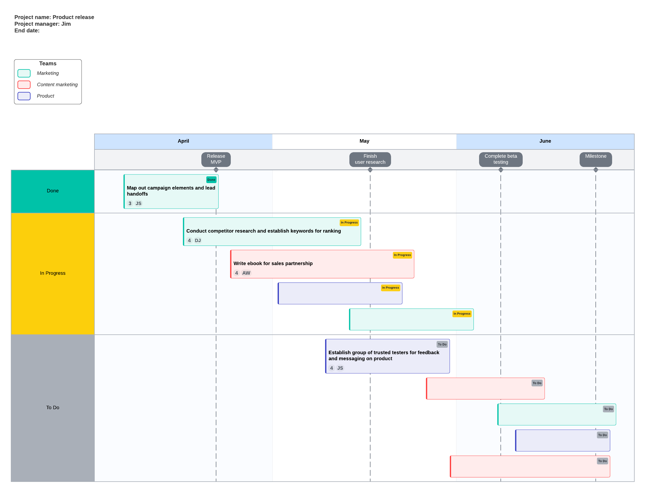Viewport: 646px width, 493px height.
Task: Click the 'In Progress' badge on competitor research task
Action: pyautogui.click(x=350, y=223)
